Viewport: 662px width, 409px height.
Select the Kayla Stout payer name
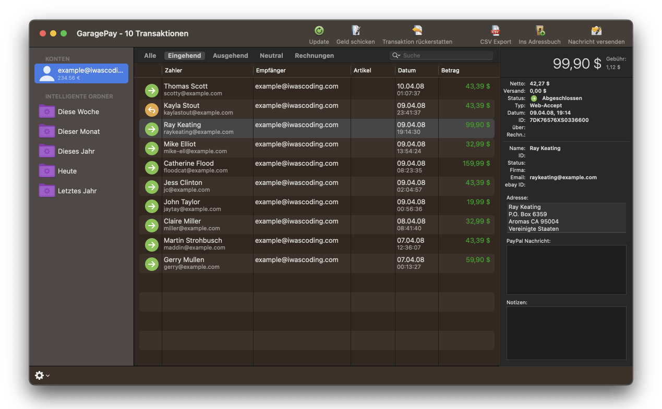point(182,105)
